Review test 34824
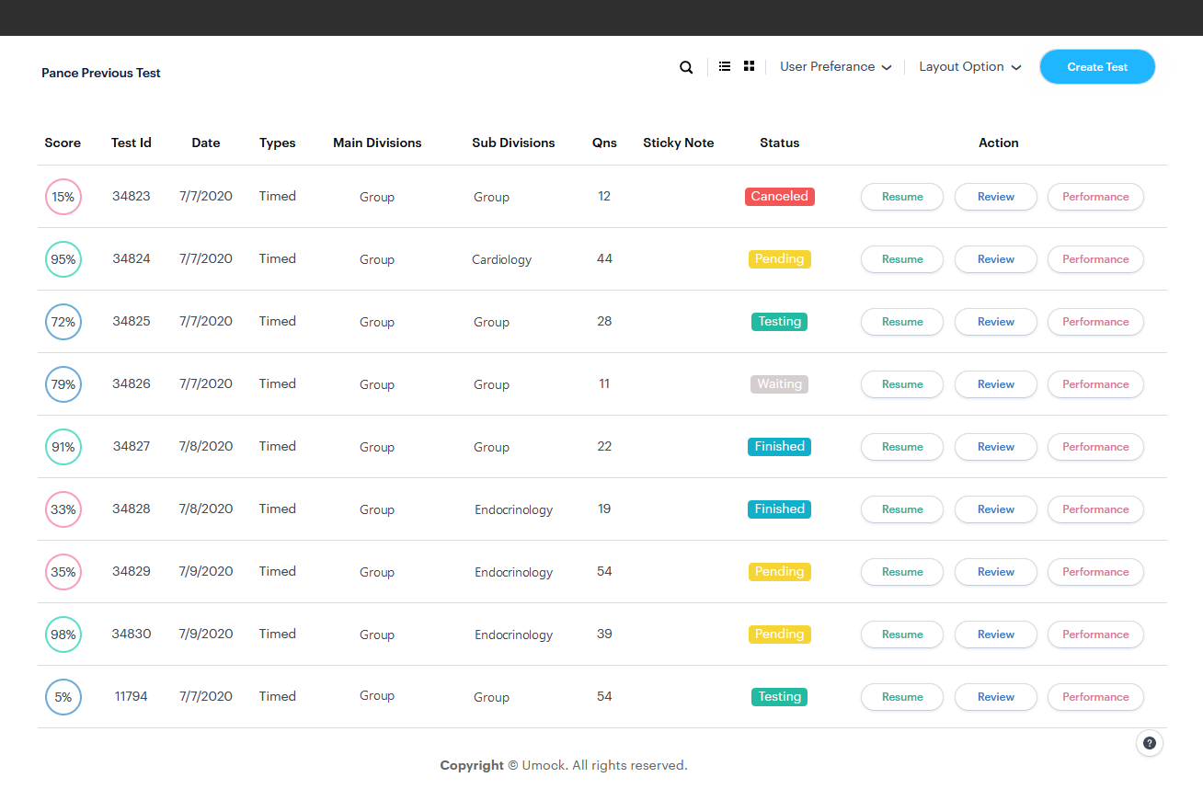Viewport: 1203px width, 789px height. click(x=996, y=259)
